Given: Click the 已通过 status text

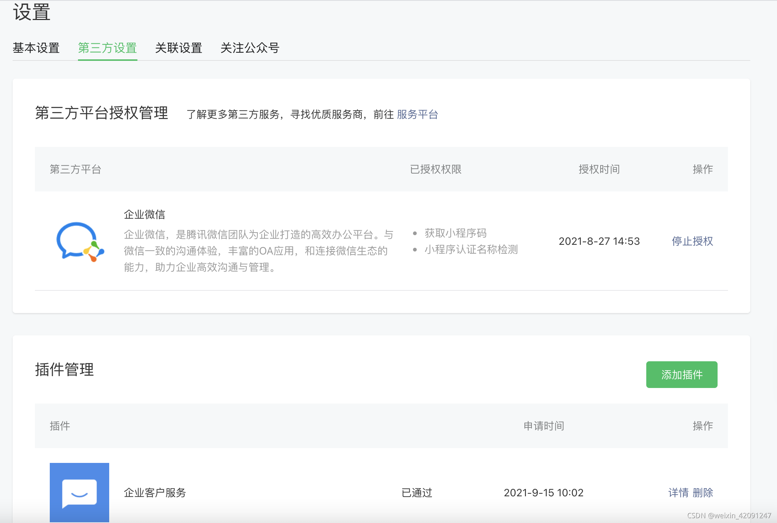Looking at the screenshot, I should coord(417,493).
